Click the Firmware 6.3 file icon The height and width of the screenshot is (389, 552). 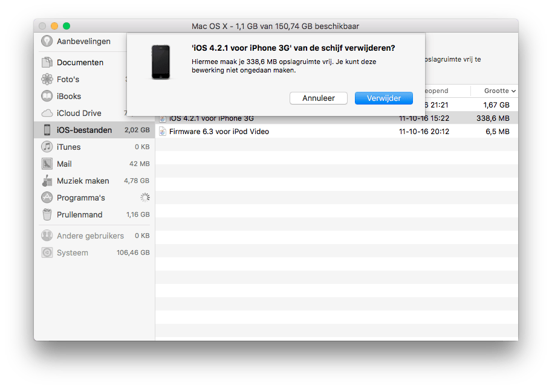pos(162,132)
